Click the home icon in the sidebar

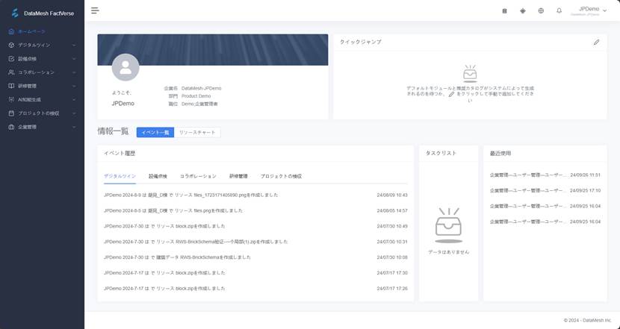(11, 31)
